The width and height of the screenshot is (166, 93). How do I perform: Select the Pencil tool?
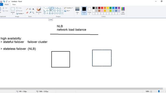pyautogui.click(x=27, y=9)
